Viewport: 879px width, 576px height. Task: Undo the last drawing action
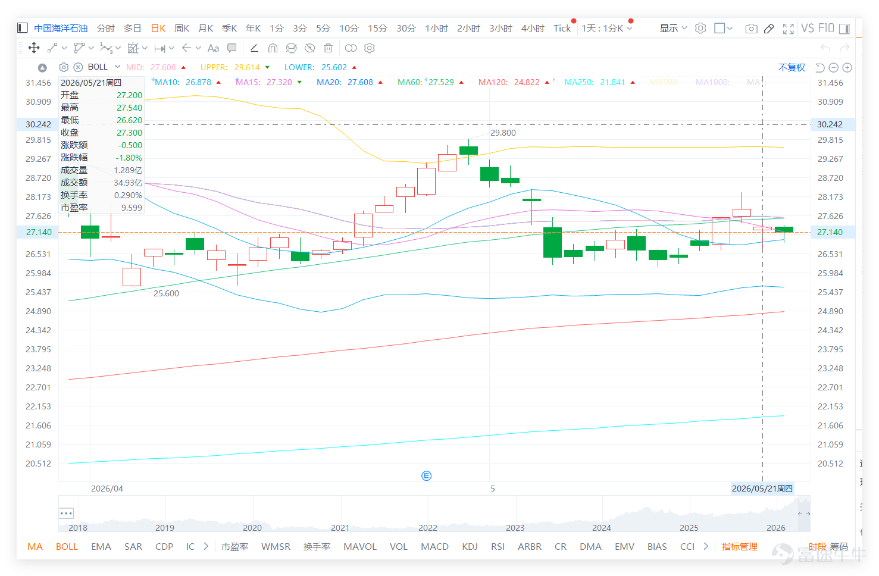pyautogui.click(x=825, y=48)
